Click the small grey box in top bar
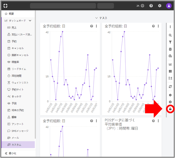 [x=106, y=6]
